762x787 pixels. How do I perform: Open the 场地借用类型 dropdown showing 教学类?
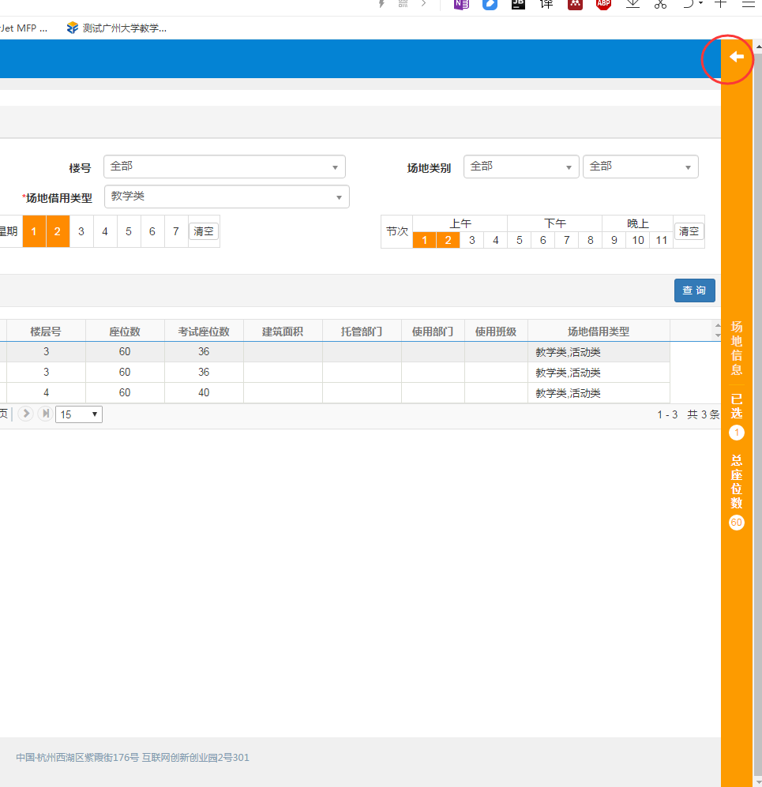tap(227, 197)
